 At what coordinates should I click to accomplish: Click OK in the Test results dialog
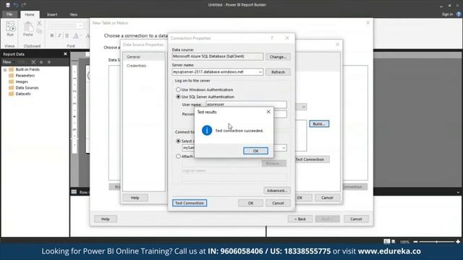pyautogui.click(x=255, y=151)
